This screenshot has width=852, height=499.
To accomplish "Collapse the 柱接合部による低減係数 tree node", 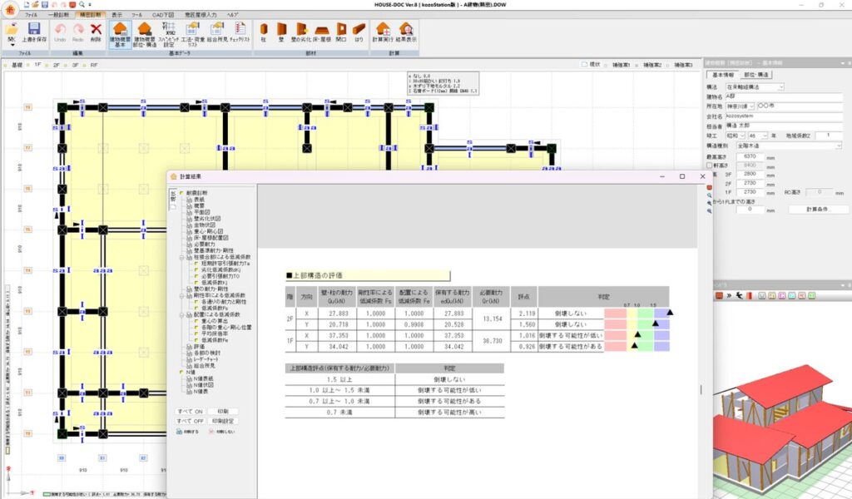I will tap(182, 257).
